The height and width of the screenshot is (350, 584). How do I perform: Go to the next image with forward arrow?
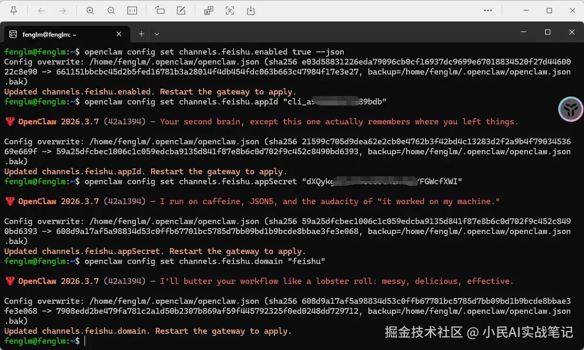tap(62, 11)
